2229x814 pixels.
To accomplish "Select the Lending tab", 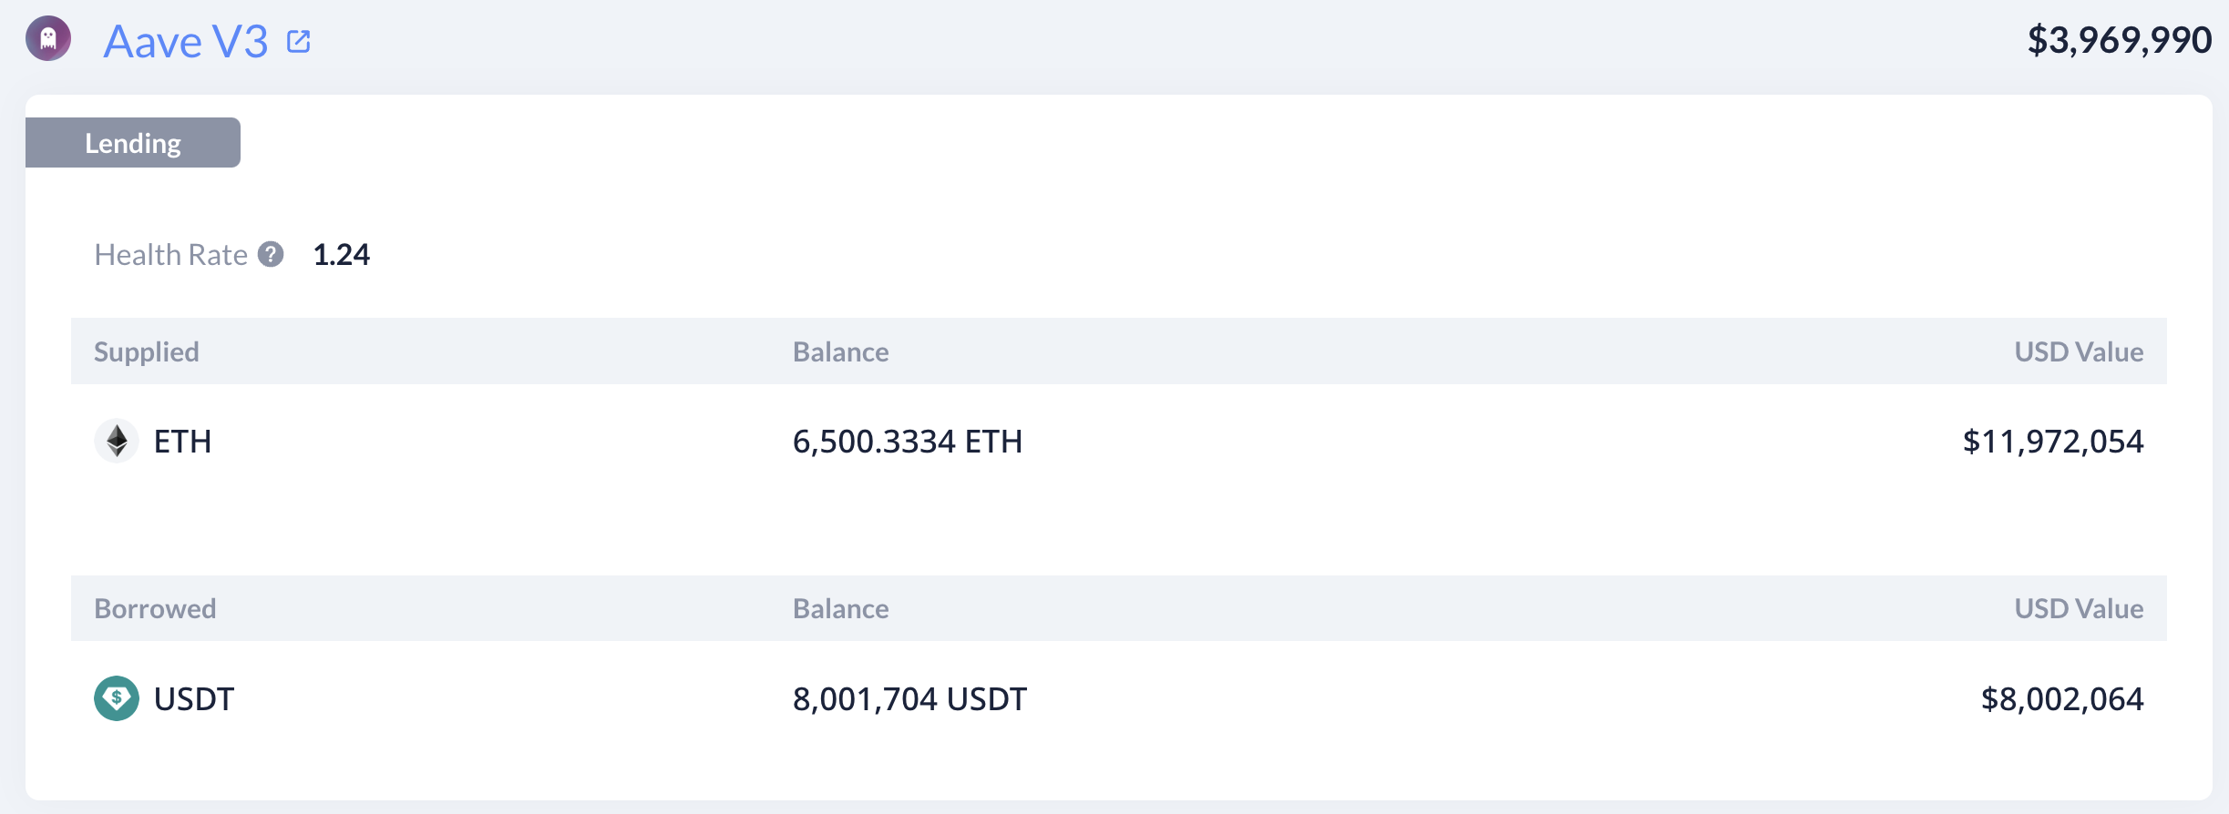I will (x=133, y=142).
